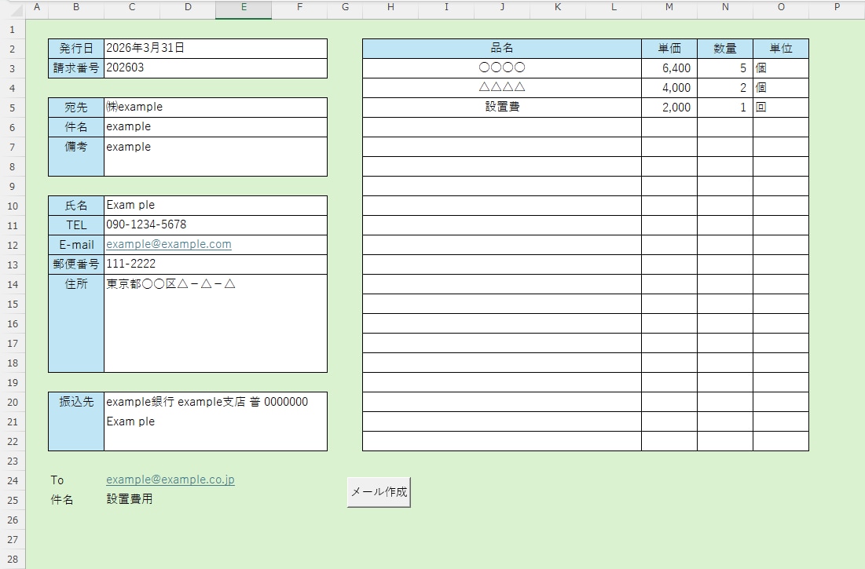Click the 備考 label cell
The image size is (865, 569).
(x=76, y=156)
